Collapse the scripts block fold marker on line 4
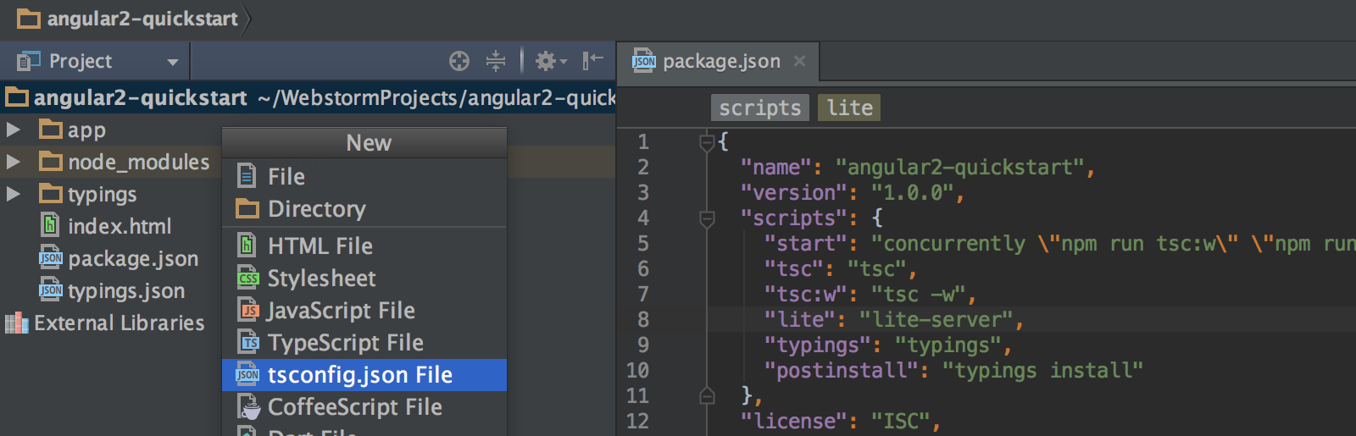Screen dimensions: 1356x436 coord(707,218)
